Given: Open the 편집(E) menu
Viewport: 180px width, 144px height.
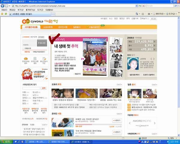Looking at the screenshot, I should 12,10.
